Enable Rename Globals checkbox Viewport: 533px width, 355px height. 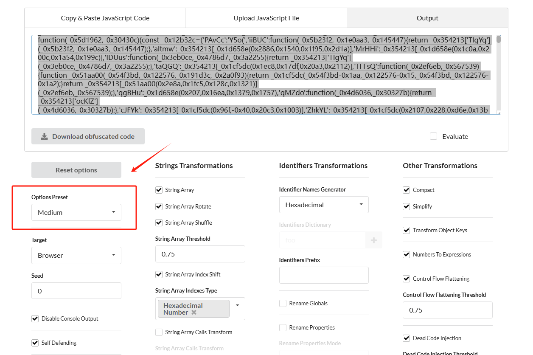[283, 303]
